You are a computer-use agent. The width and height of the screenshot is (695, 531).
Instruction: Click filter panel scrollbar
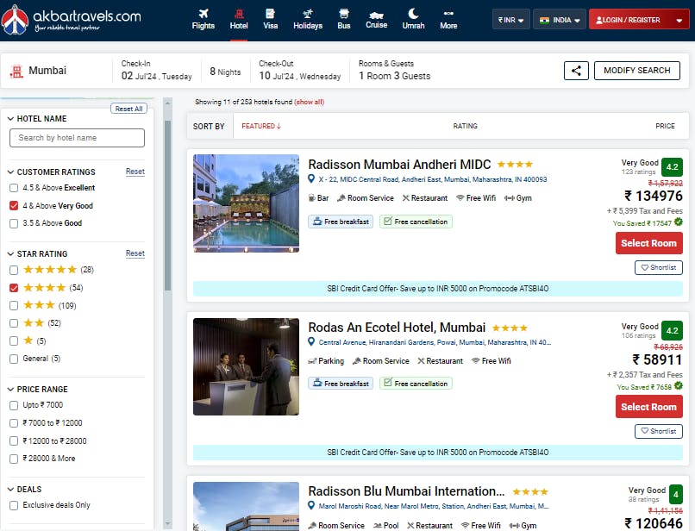167,206
